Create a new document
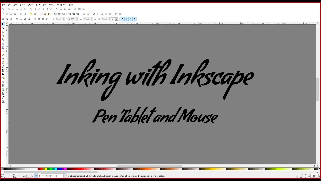 3,14
